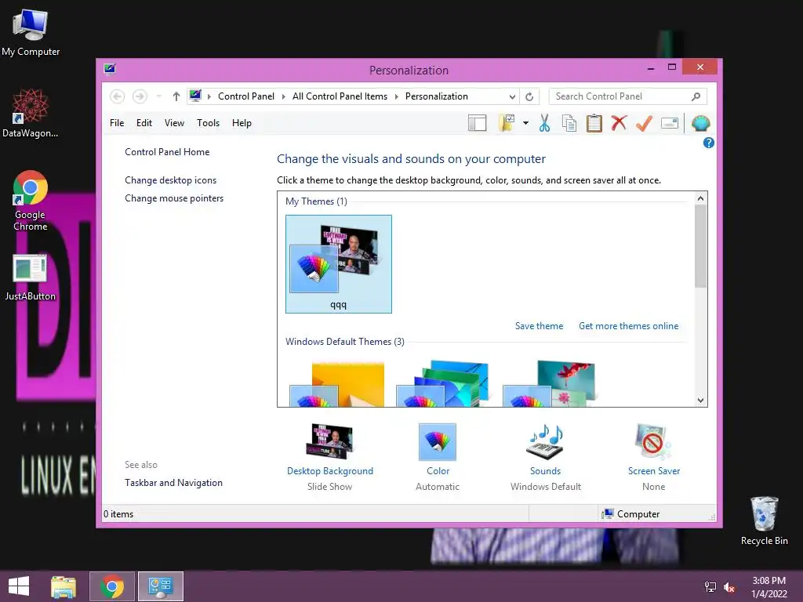This screenshot has width=803, height=602.
Task: Click the All Control Panel Items breadcrumb
Action: click(x=340, y=96)
